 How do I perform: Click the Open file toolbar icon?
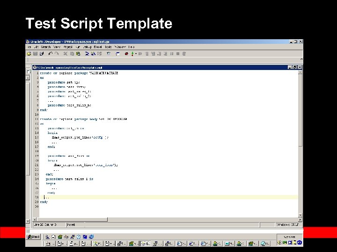tap(29, 54)
